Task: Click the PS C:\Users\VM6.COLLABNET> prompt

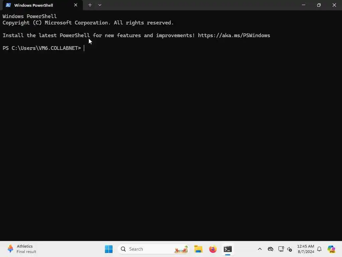Action: point(42,48)
